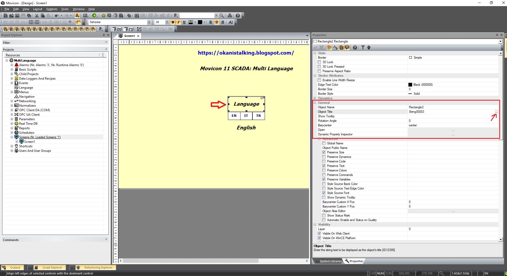
Task: Align text center
Action: (x=217, y=22)
